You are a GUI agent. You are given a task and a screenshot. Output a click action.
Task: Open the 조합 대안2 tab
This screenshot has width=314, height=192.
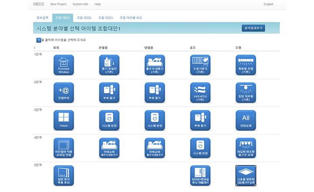(84, 18)
